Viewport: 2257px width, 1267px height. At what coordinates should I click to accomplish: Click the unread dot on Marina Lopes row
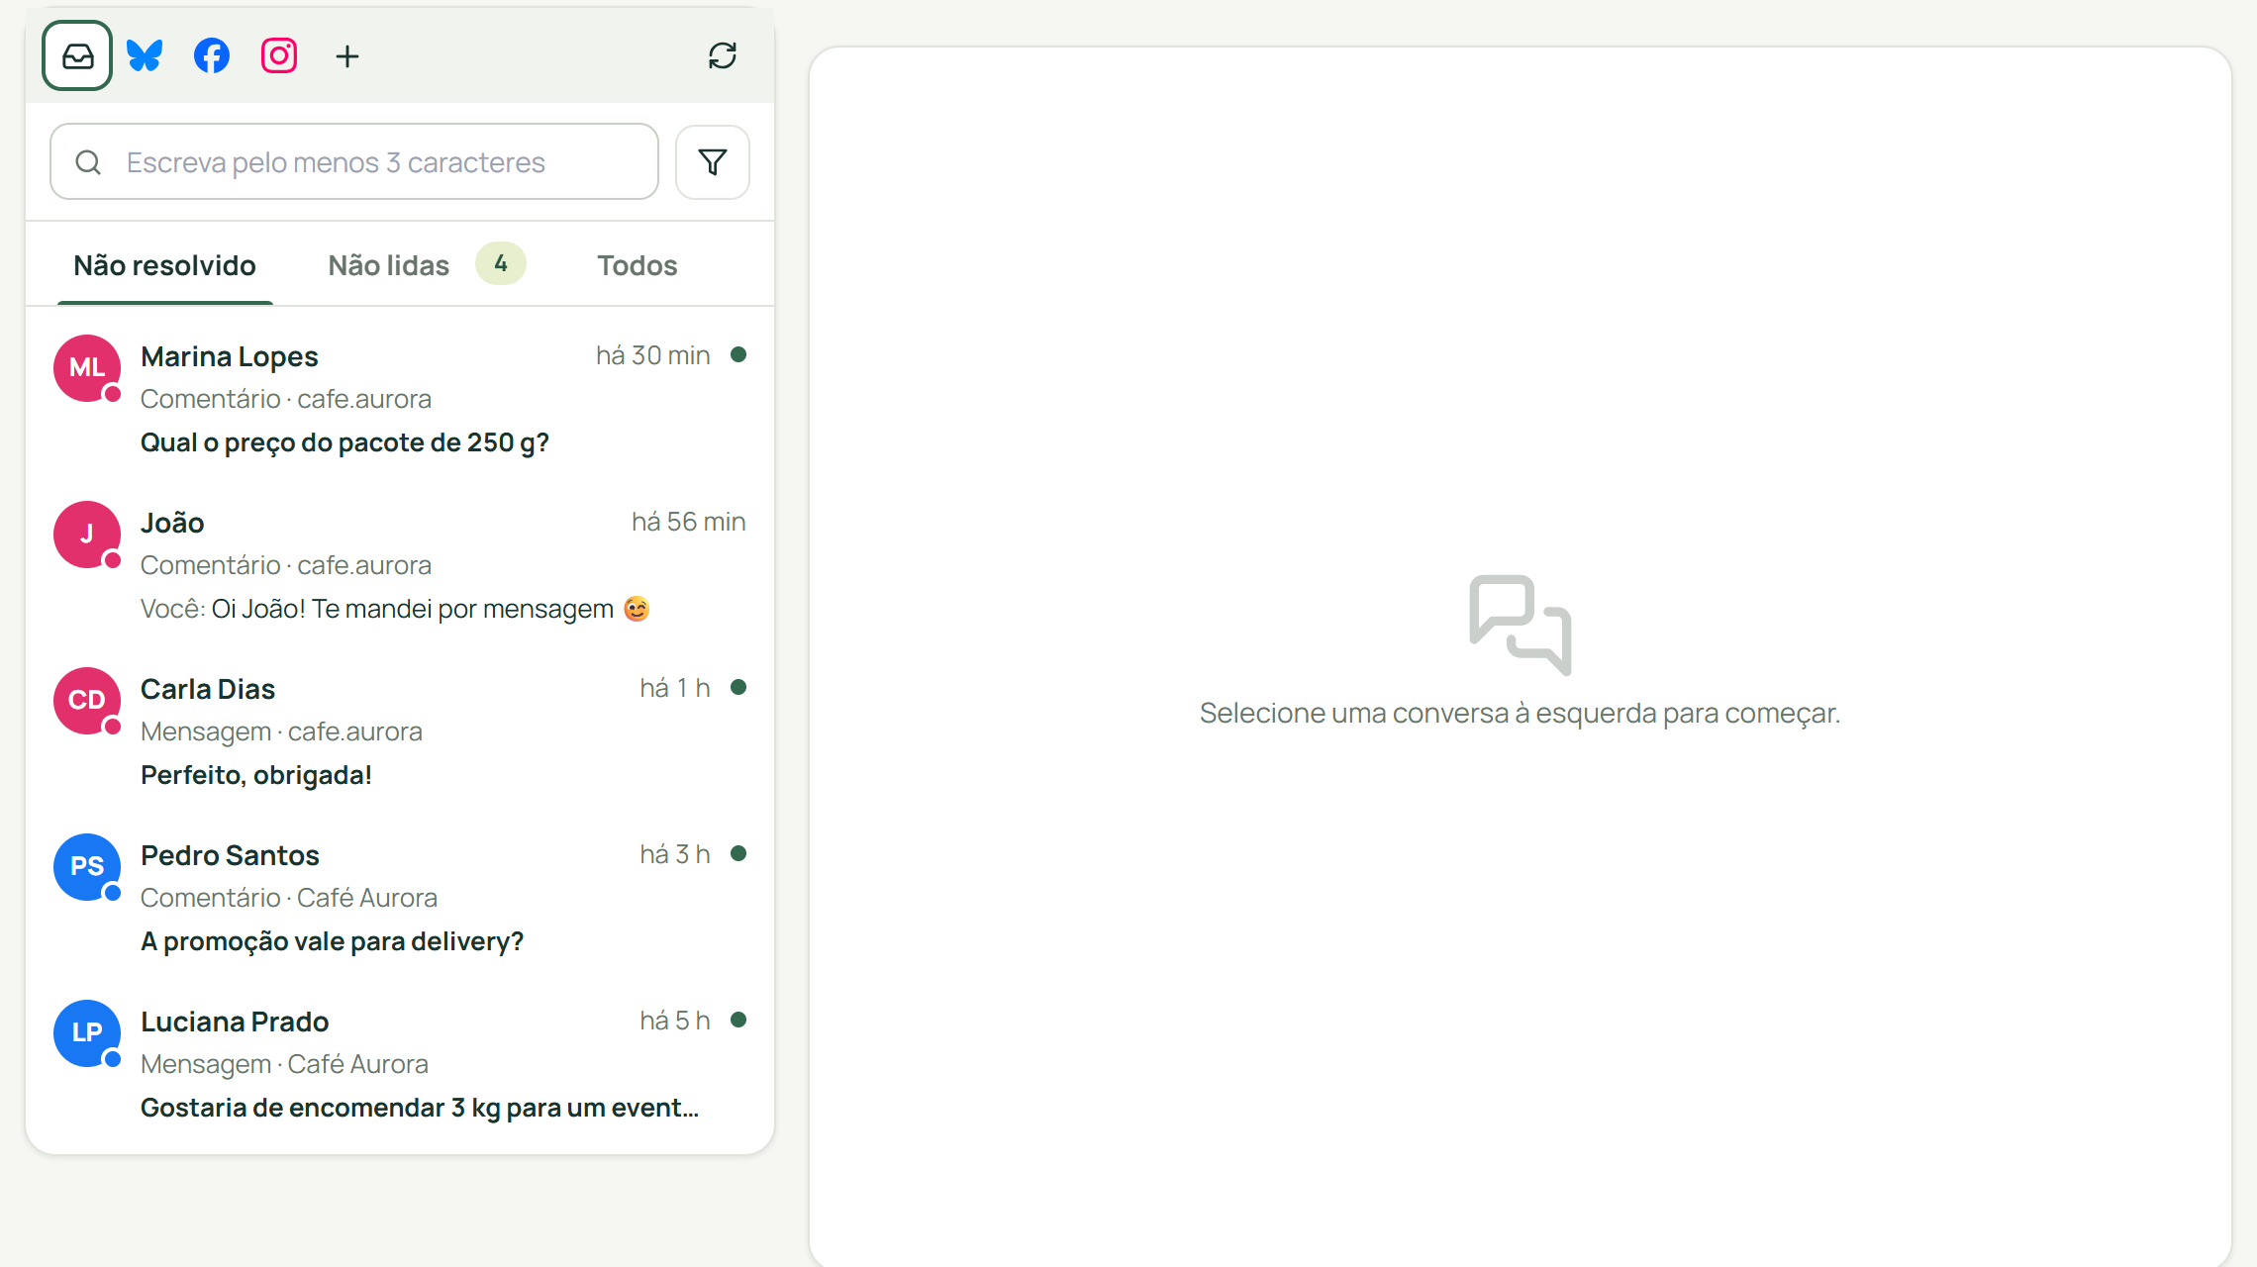click(738, 354)
